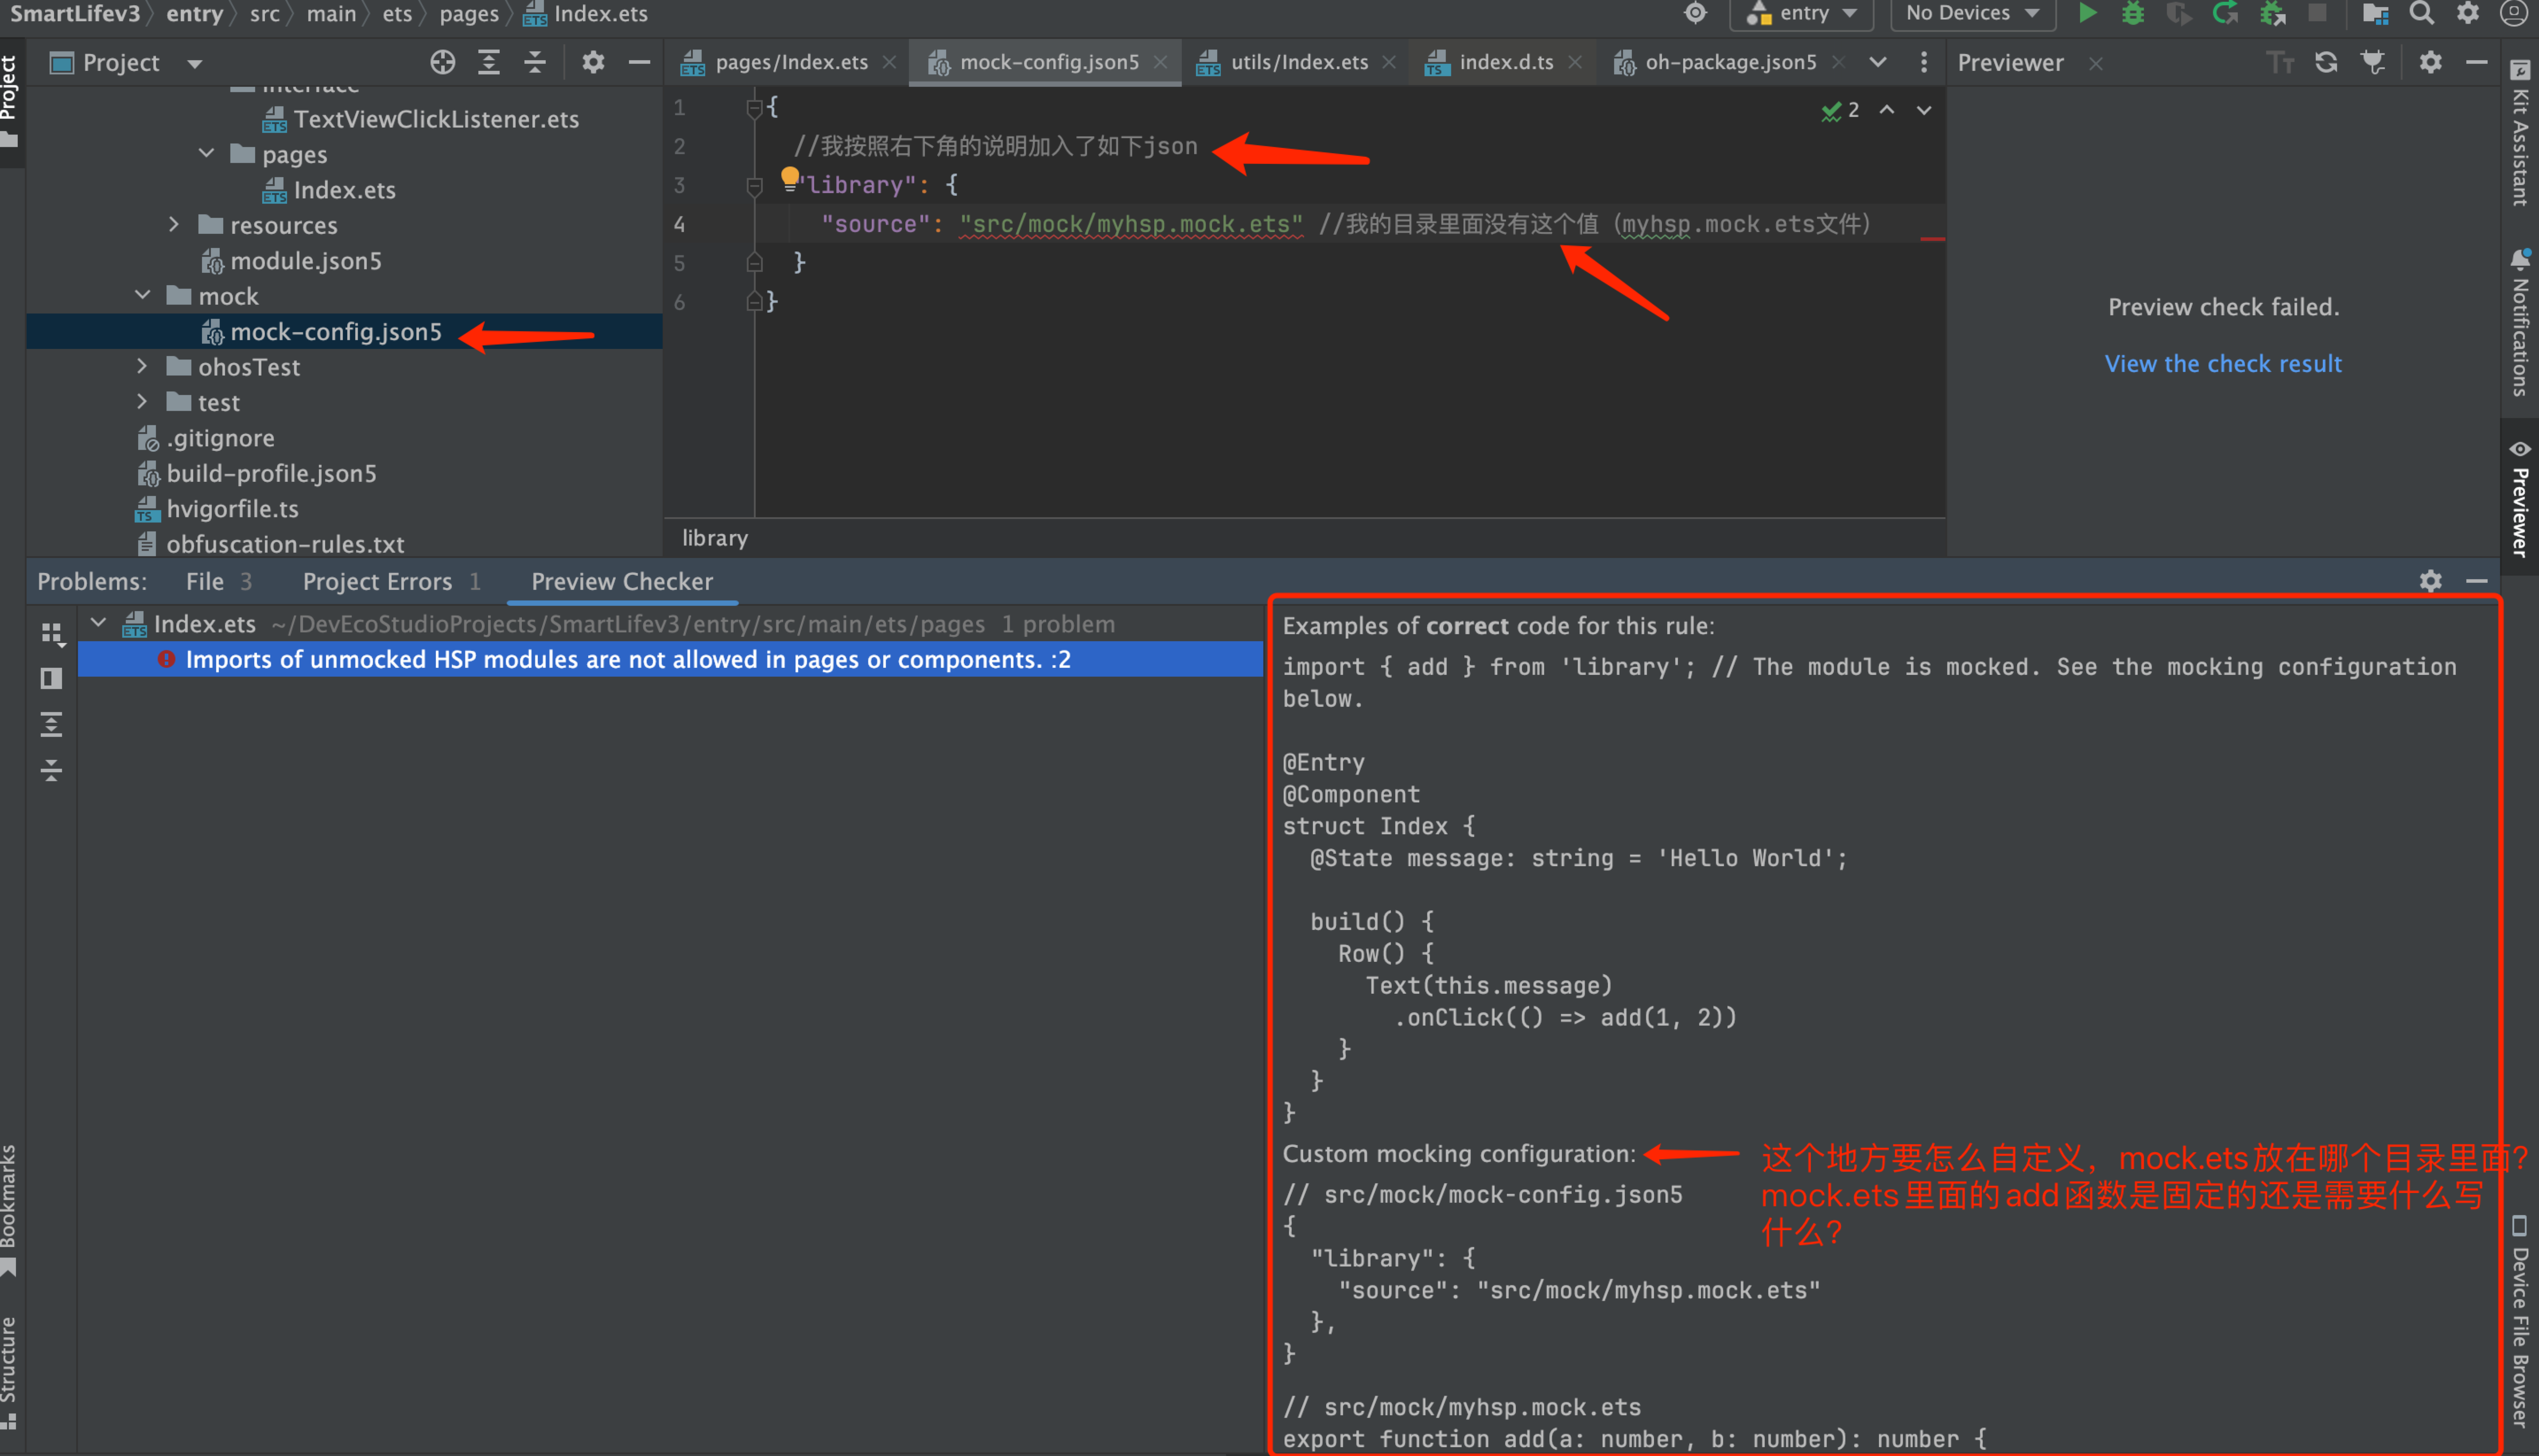Click the intention lightbulb on line 3

(789, 178)
